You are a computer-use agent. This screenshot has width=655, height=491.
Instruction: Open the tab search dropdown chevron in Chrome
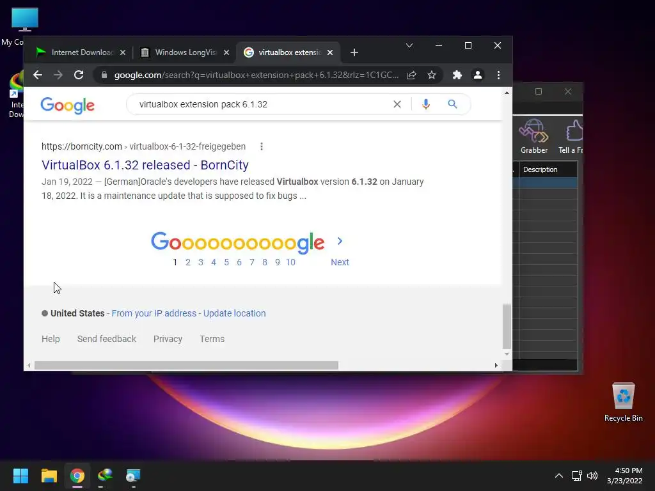pos(409,45)
